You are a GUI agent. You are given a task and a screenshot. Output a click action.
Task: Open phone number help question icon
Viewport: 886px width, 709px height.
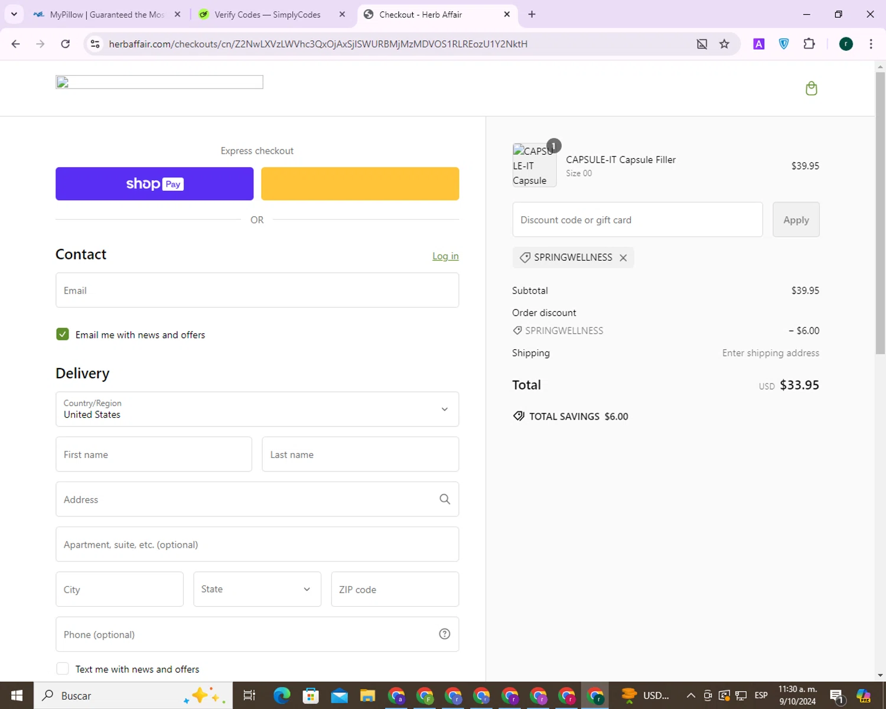(445, 634)
